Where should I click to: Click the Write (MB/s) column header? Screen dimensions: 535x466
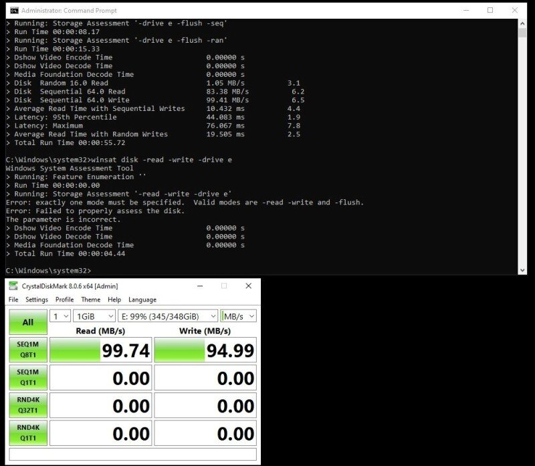coord(205,331)
